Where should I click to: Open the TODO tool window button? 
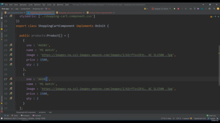[15, 115]
